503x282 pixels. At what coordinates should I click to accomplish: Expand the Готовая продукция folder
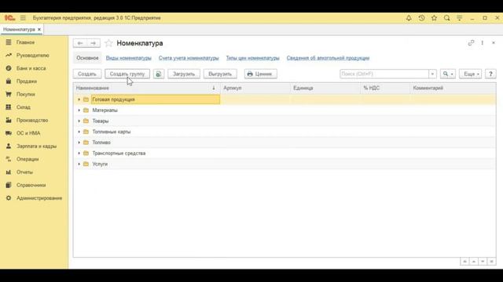tap(79, 99)
